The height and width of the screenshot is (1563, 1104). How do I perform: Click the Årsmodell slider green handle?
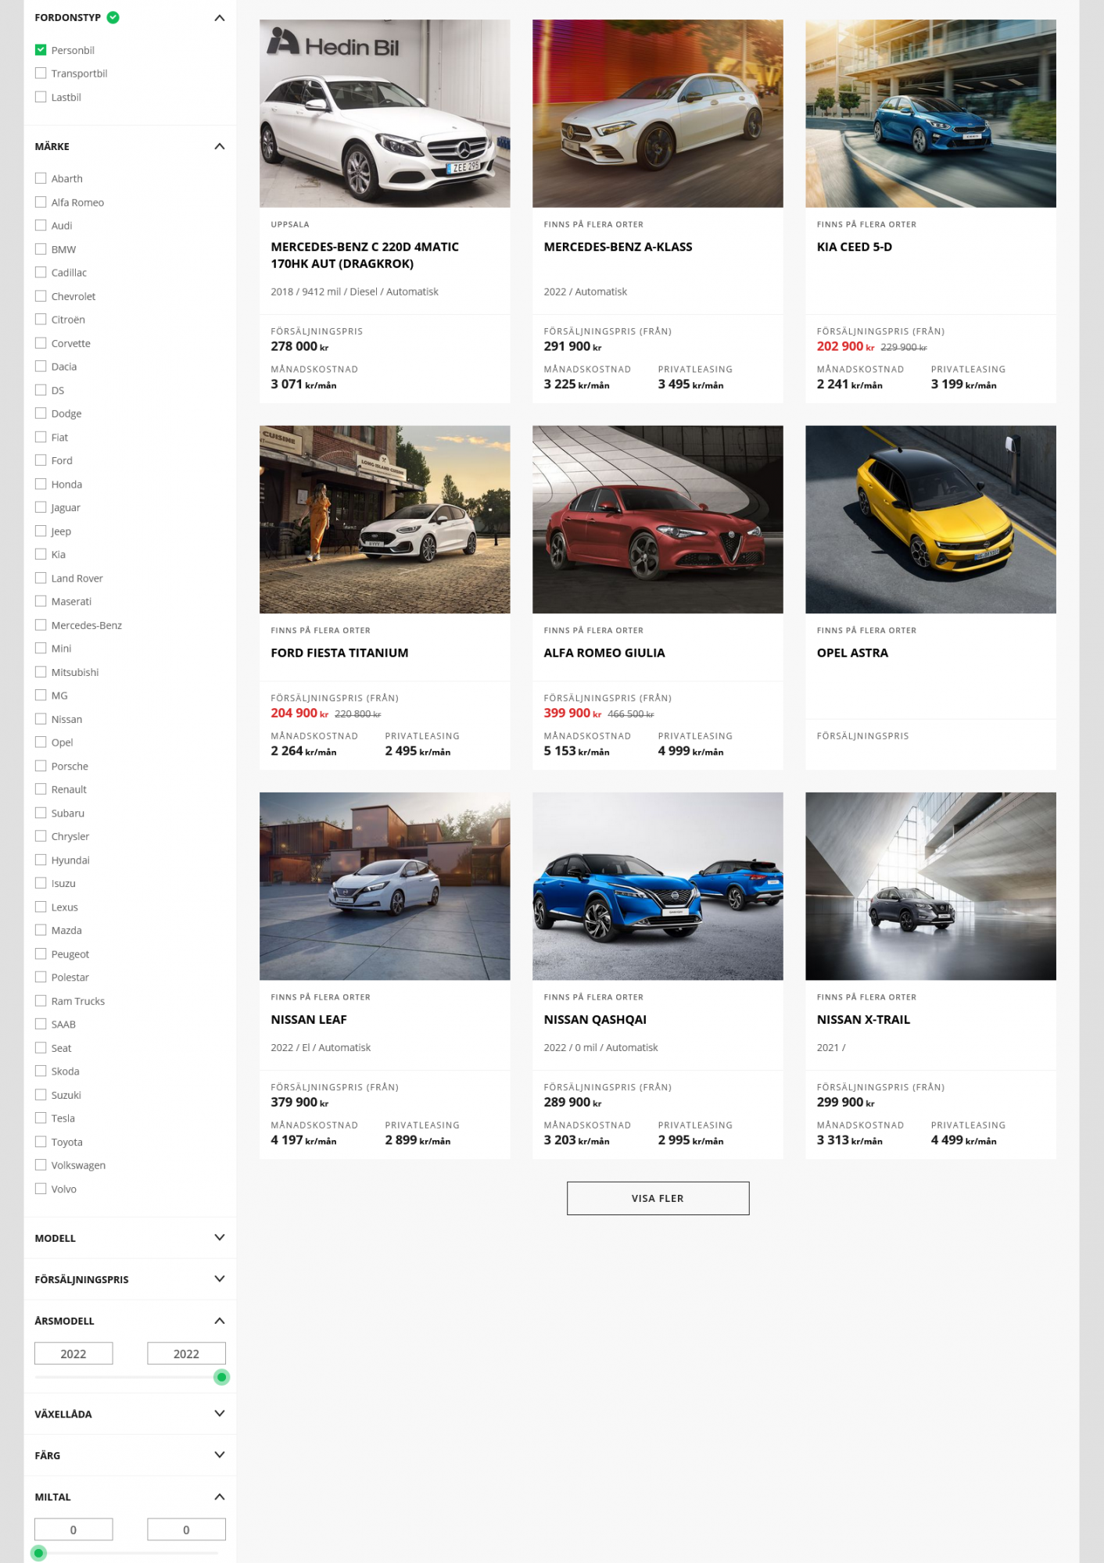click(222, 1377)
